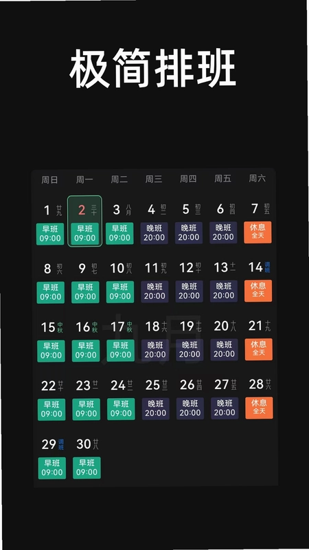The width and height of the screenshot is (309, 550).
Task: Click the date number 30
Action: [x=84, y=444]
